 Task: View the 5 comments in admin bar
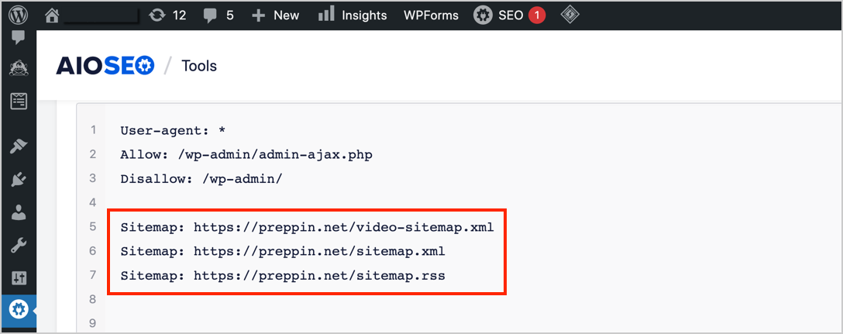tap(218, 15)
